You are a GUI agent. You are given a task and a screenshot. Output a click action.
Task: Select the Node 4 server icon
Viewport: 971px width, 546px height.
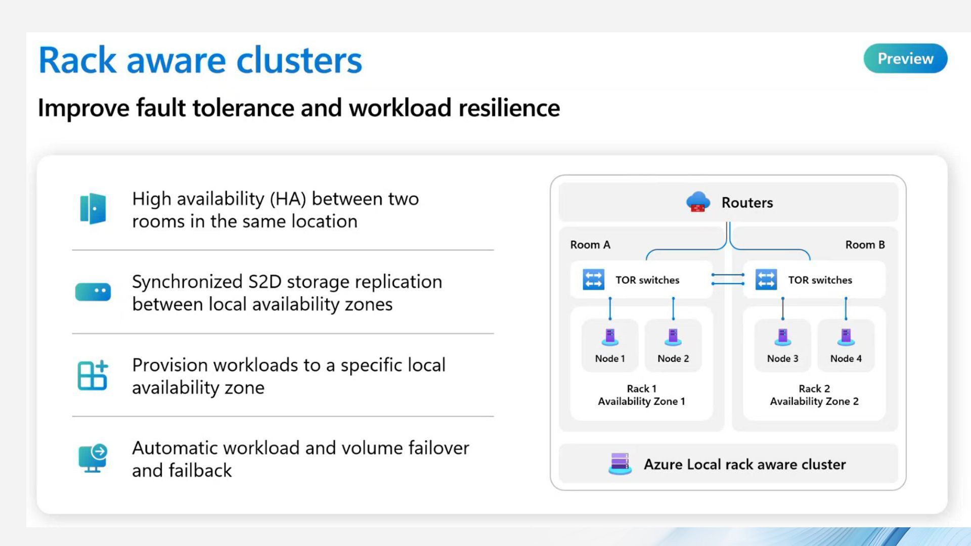tap(846, 337)
